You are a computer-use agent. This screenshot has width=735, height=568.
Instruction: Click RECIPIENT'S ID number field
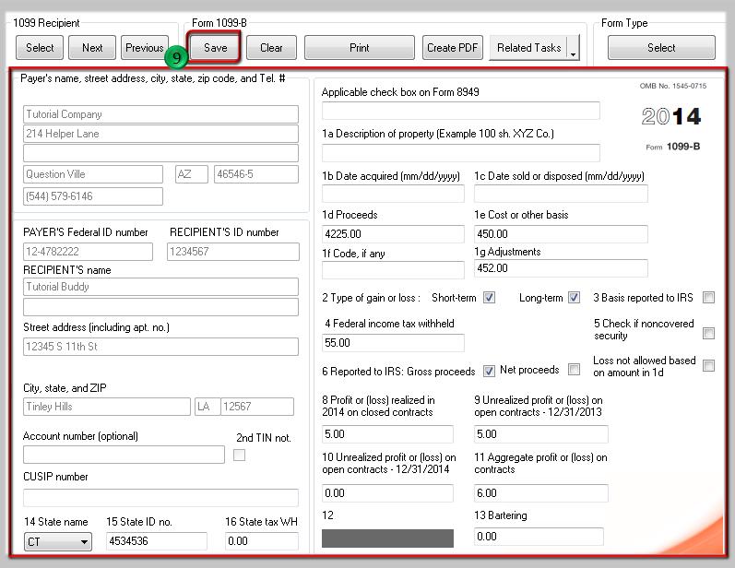click(x=233, y=252)
